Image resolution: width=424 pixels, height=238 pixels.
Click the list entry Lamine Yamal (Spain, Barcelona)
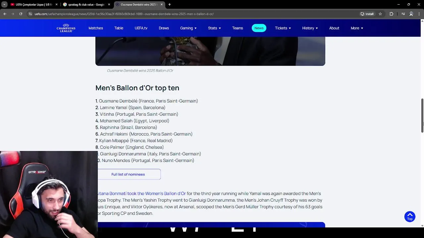(x=131, y=107)
